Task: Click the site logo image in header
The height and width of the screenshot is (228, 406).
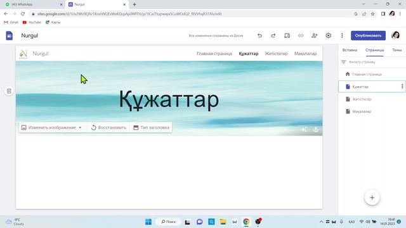Action: [x=23, y=54]
